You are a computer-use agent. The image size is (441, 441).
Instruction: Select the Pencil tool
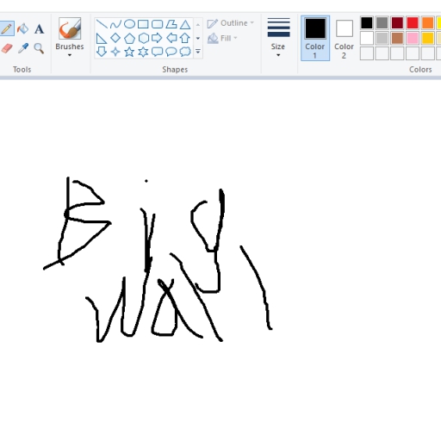tap(6, 28)
